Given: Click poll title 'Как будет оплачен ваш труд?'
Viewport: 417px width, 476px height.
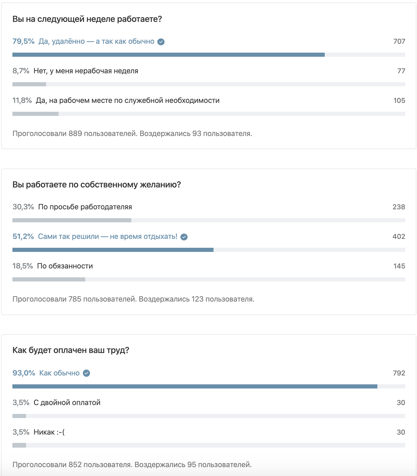Looking at the screenshot, I should [71, 350].
